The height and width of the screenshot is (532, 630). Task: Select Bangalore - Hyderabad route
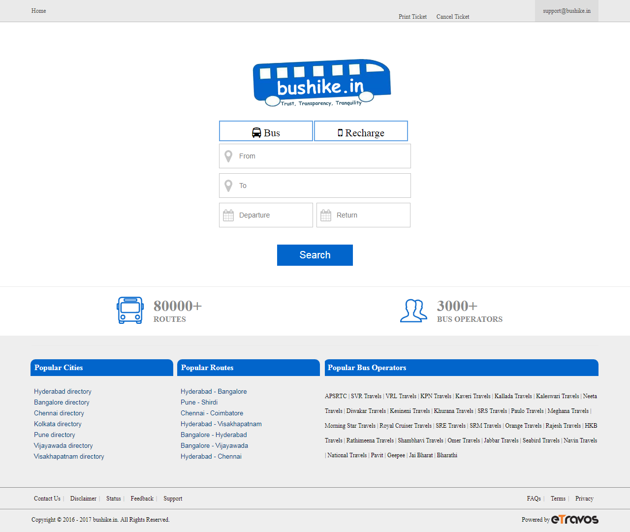214,435
